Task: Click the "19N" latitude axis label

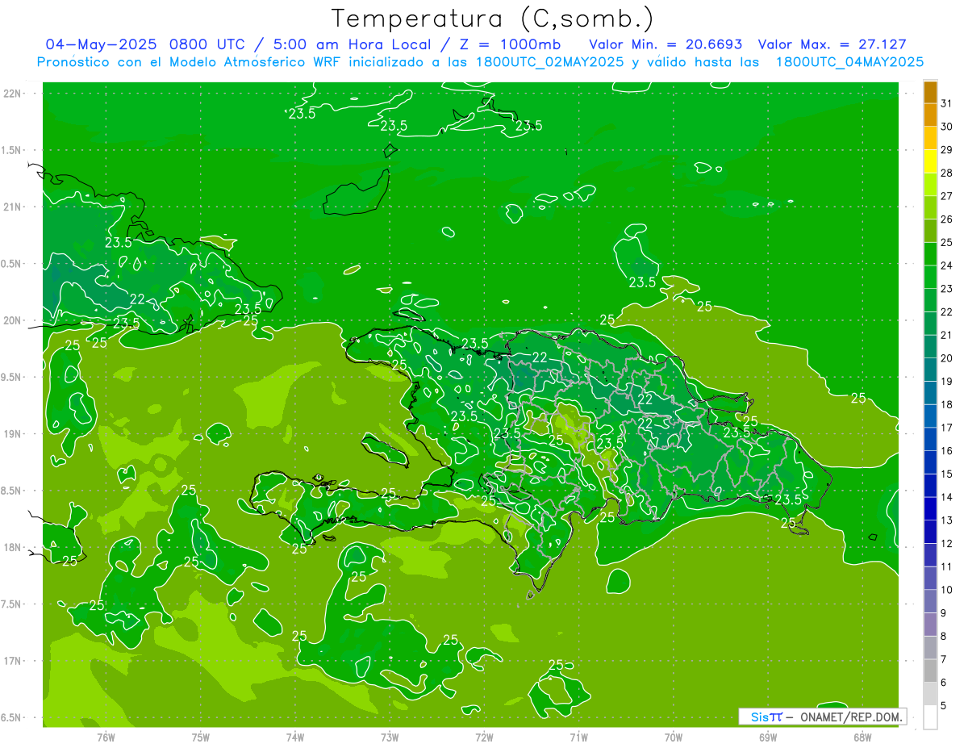Action: 12,434
